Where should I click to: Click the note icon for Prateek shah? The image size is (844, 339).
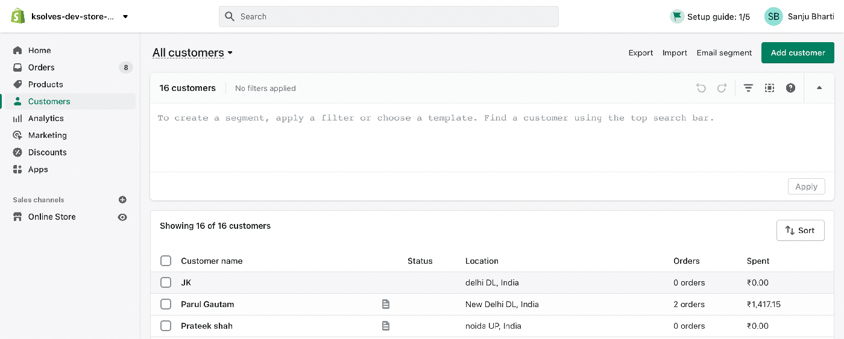(386, 326)
